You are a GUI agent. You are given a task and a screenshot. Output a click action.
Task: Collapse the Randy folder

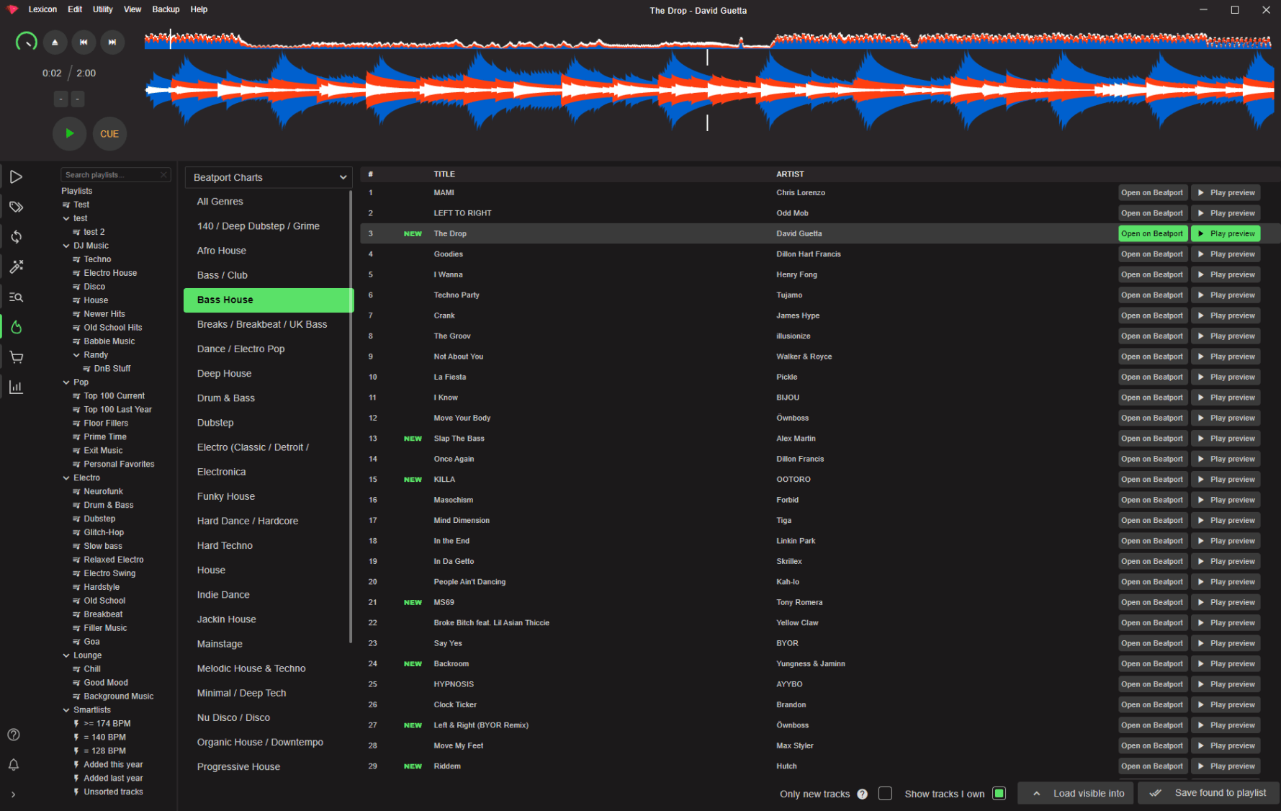pyautogui.click(x=76, y=355)
